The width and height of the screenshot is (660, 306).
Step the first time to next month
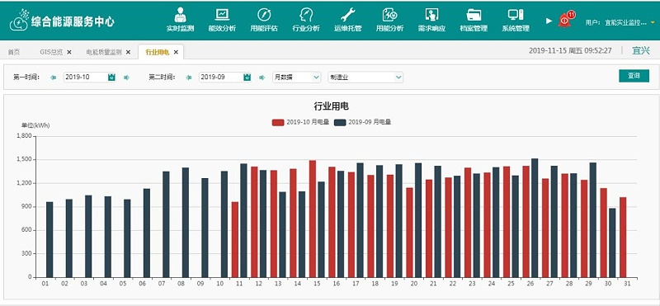coord(126,78)
